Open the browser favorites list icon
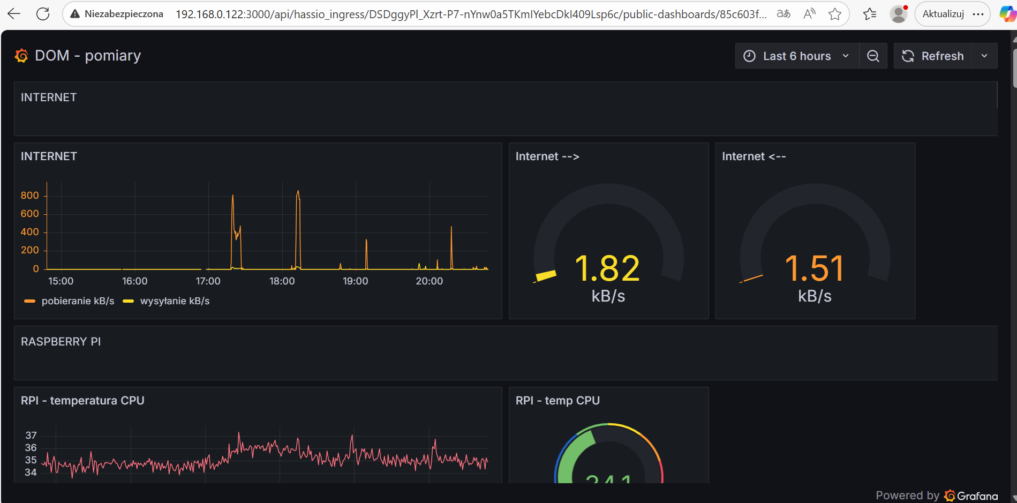Image resolution: width=1017 pixels, height=503 pixels. 870,14
